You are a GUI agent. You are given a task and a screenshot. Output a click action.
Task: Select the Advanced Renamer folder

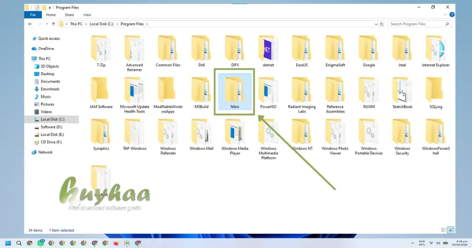pos(134,53)
